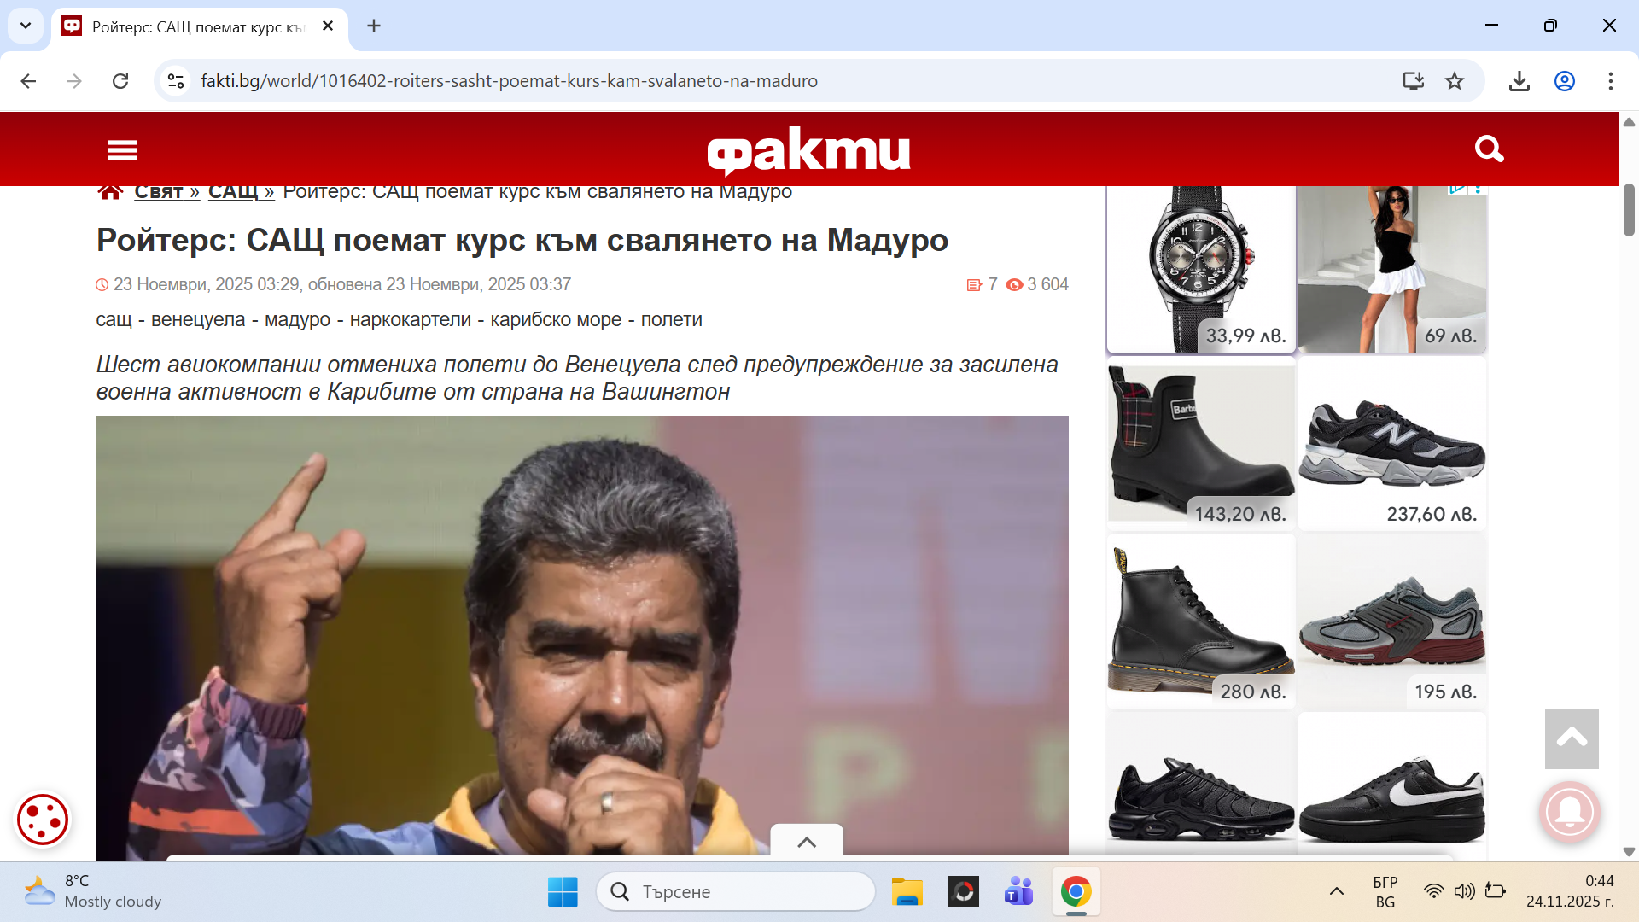Open the tab search dropdown arrow
Image resolution: width=1639 pixels, height=922 pixels.
click(26, 26)
